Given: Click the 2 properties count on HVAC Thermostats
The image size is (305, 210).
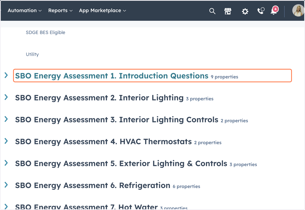Looking at the screenshot, I should (x=208, y=142).
